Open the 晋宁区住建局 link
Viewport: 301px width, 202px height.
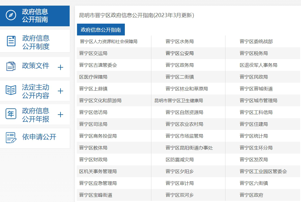(x=254, y=124)
